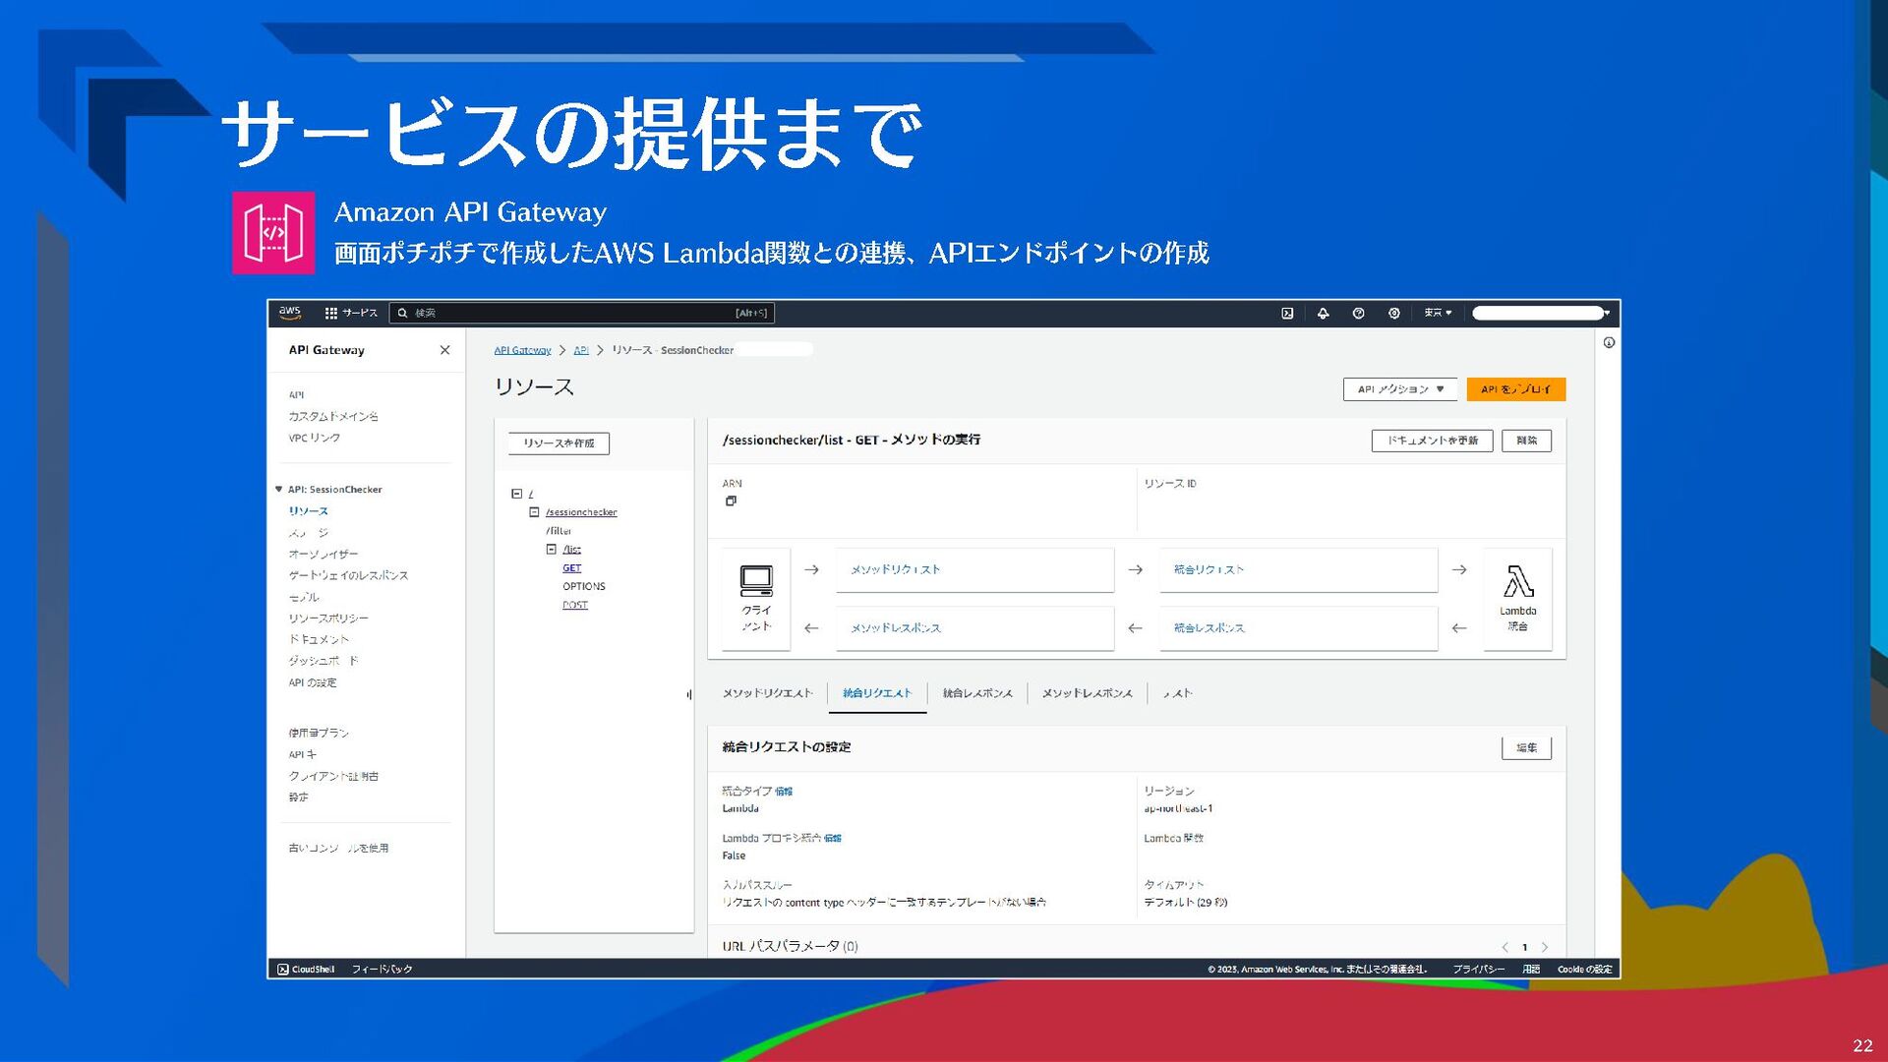This screenshot has height=1062, width=1888.
Task: Open the API アクション dropdown
Action: pyautogui.click(x=1400, y=389)
